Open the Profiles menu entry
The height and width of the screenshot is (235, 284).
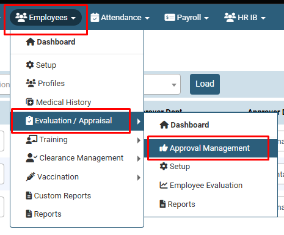tap(77, 84)
